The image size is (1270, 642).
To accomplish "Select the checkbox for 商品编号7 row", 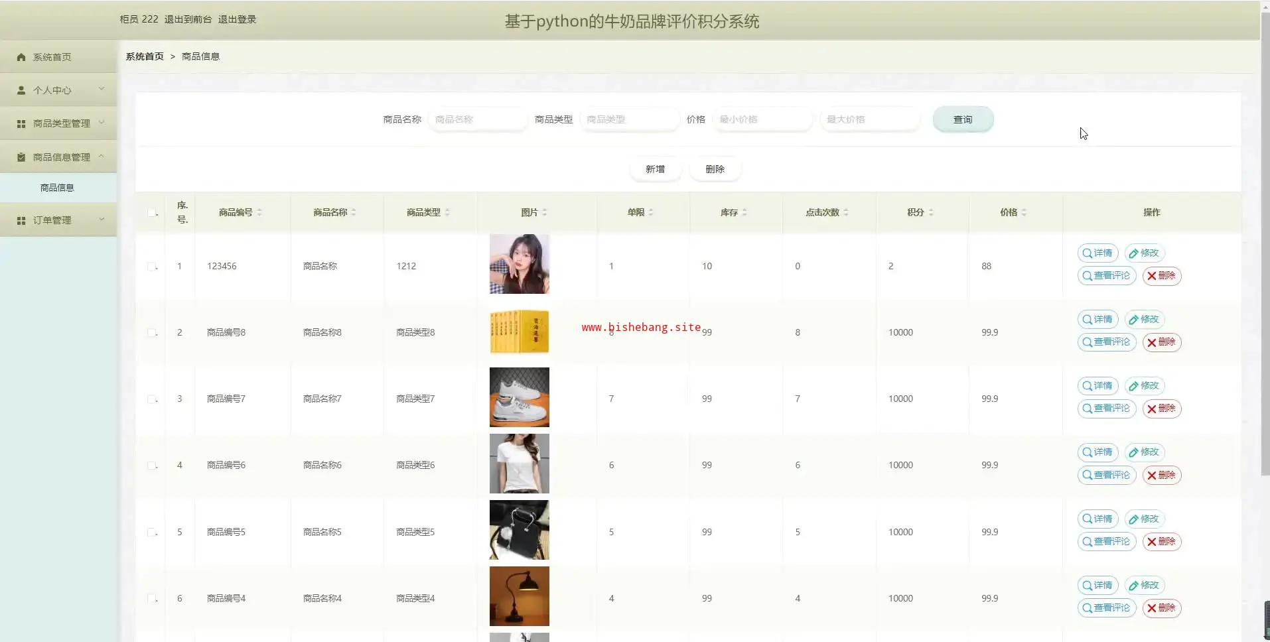I will click(152, 399).
